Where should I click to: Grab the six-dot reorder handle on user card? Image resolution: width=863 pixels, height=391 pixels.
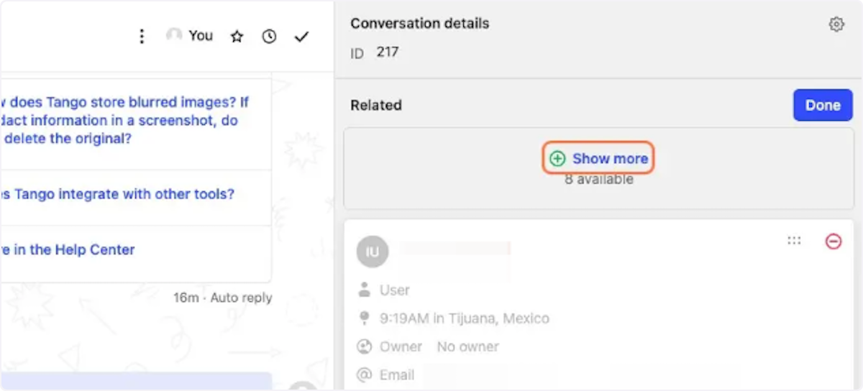pyautogui.click(x=794, y=241)
